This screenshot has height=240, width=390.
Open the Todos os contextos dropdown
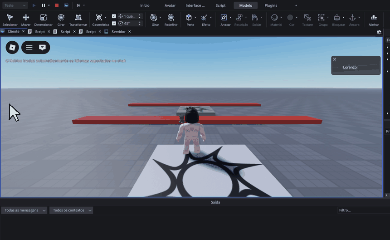tap(71, 210)
